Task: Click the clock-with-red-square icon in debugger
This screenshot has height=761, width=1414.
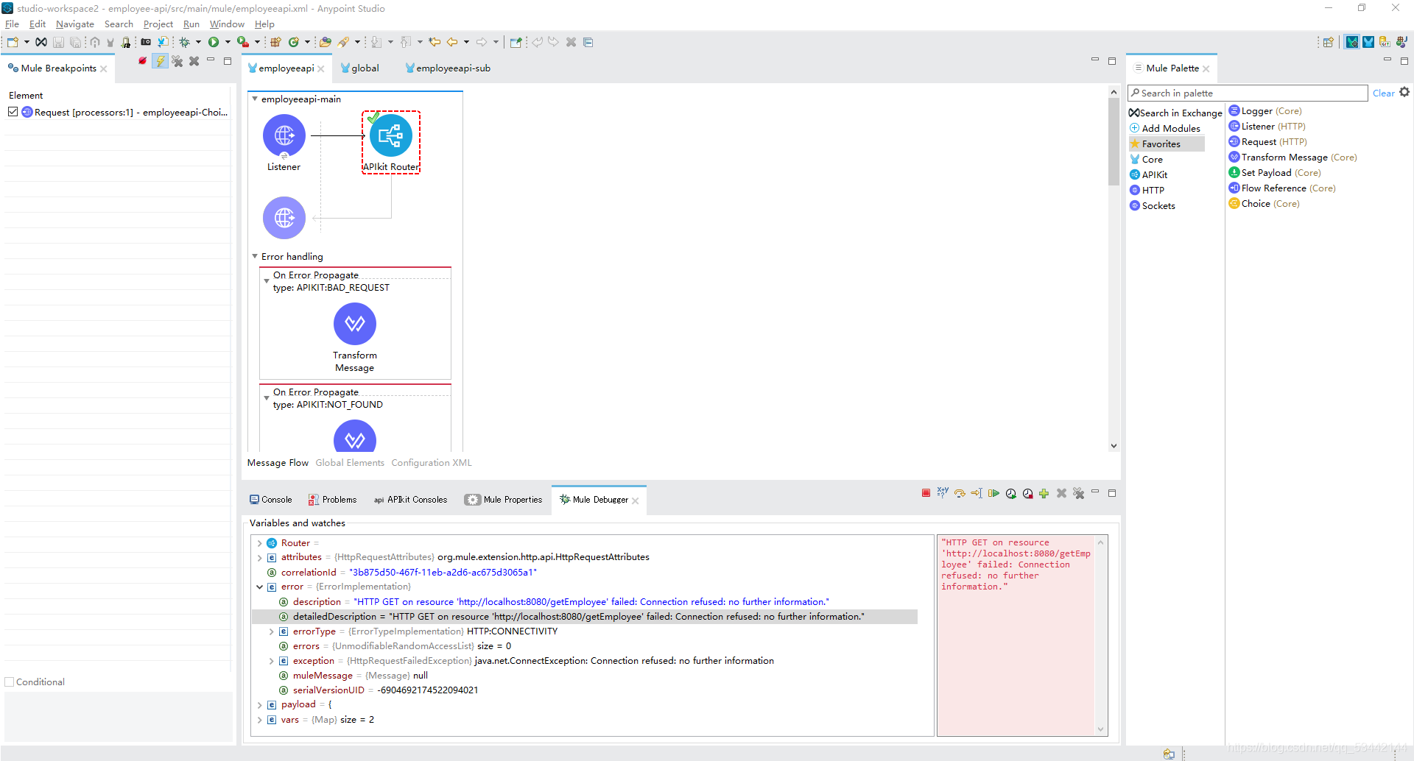Action: [1027, 493]
